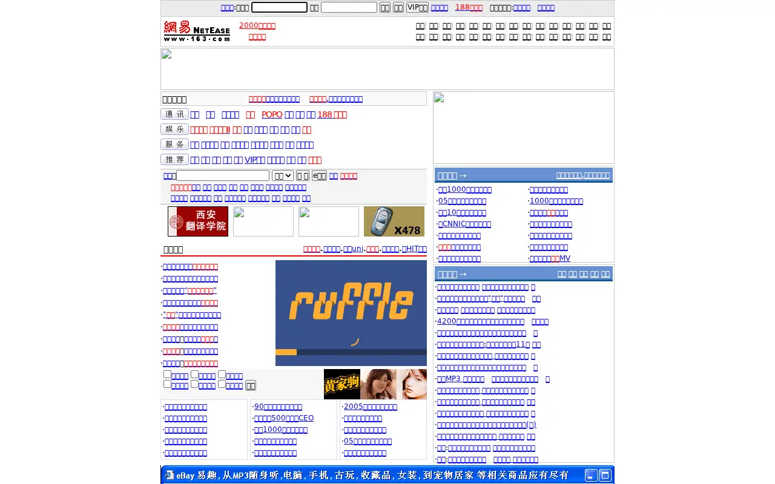This screenshot has width=775, height=484.
Task: Select the 服务 category button
Action: click(x=174, y=145)
